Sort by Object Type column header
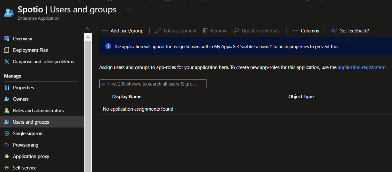The width and height of the screenshot is (392, 172). 301,97
